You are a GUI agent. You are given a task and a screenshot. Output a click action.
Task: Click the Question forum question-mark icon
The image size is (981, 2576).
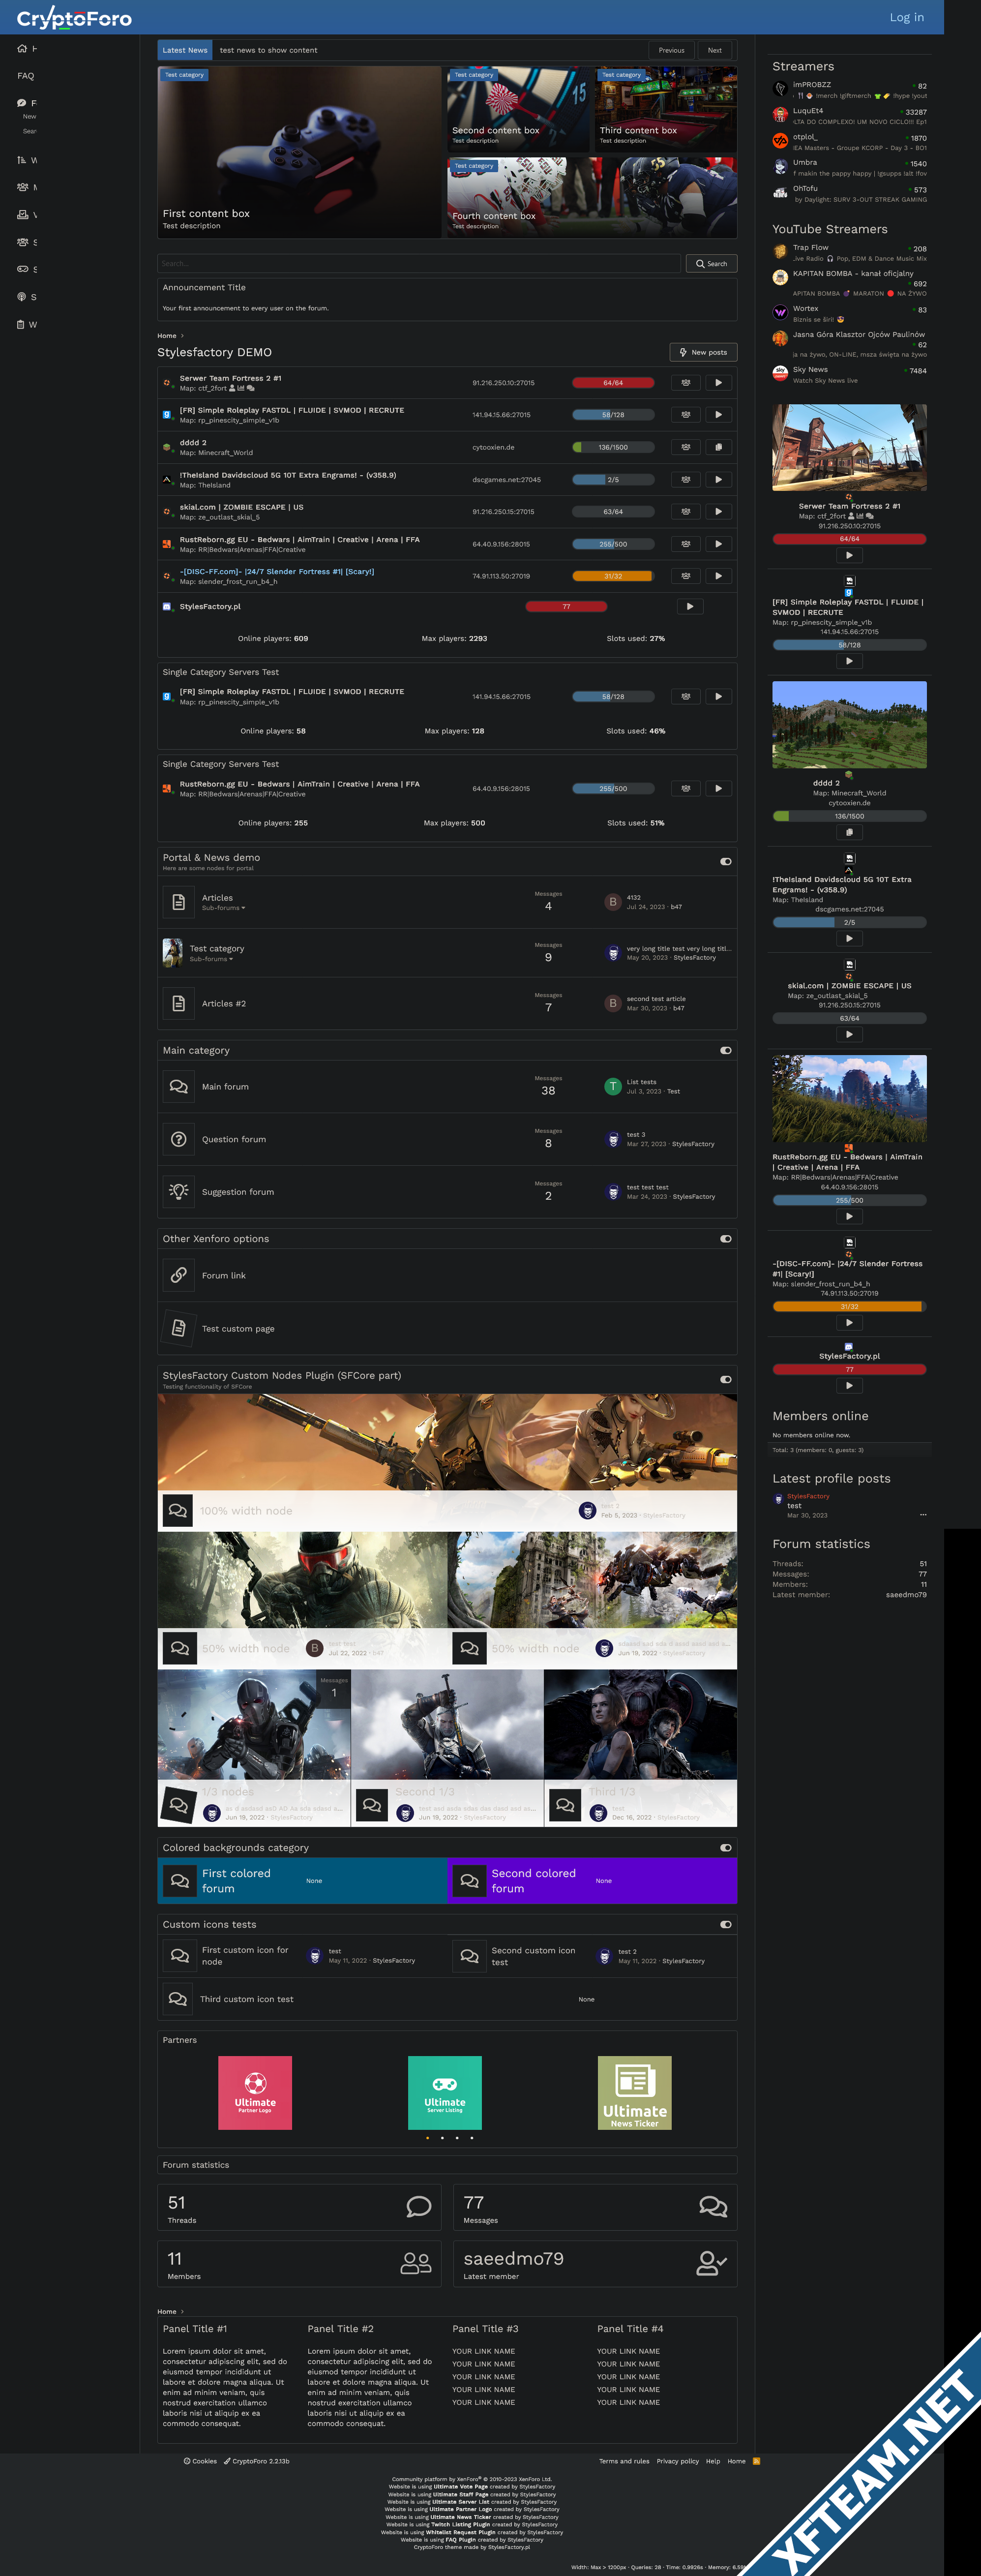click(x=178, y=1139)
